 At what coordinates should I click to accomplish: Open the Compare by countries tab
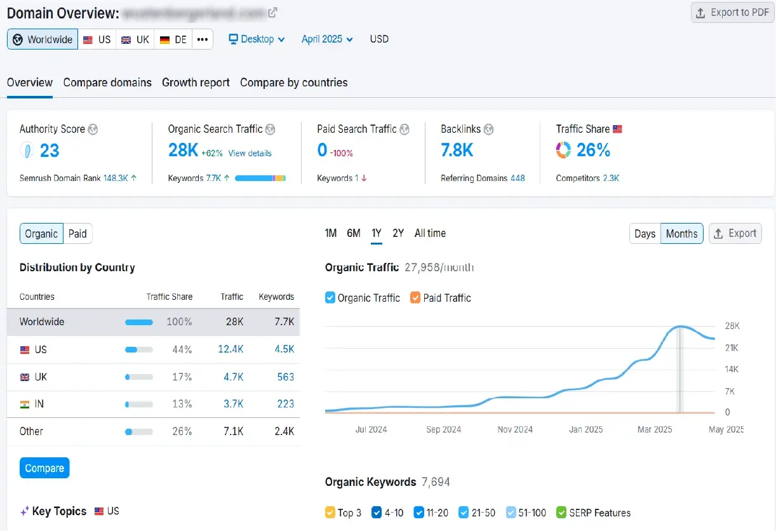(x=293, y=83)
